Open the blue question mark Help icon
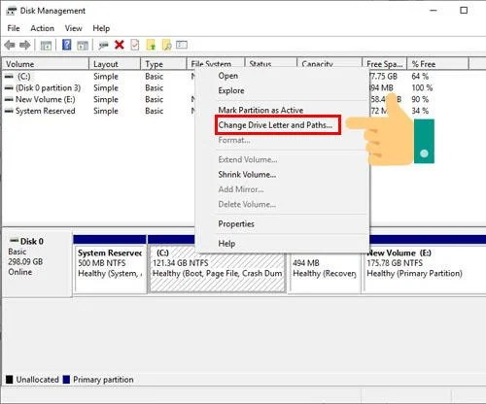The height and width of the screenshot is (404, 486). tap(67, 45)
